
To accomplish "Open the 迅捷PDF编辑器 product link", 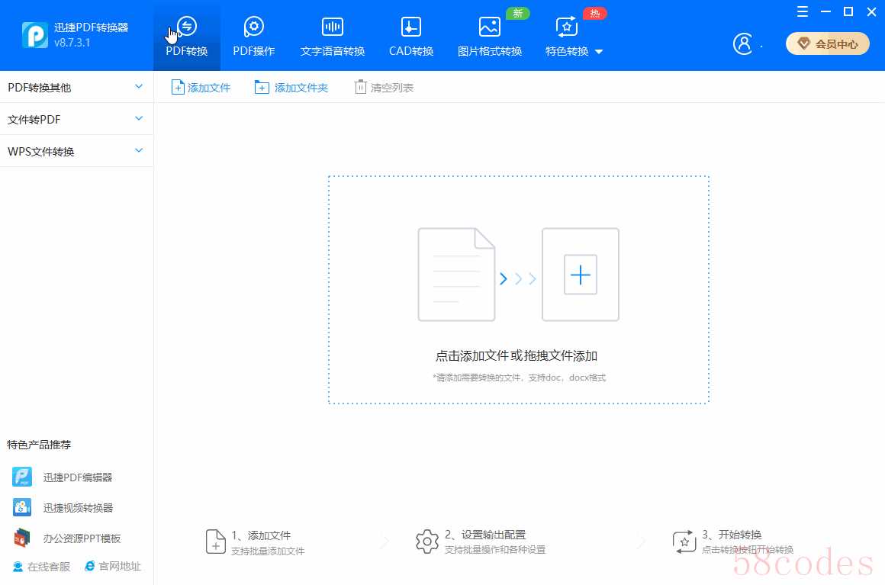I will [x=62, y=477].
